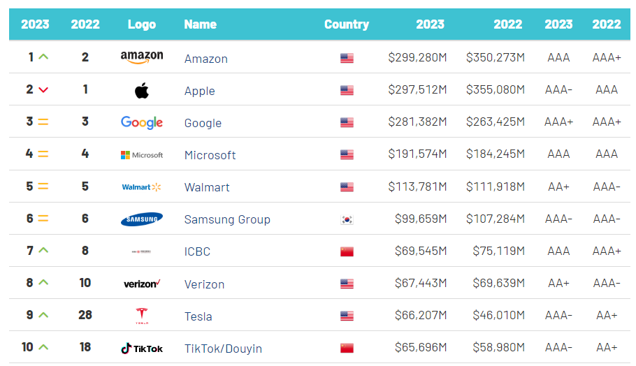Click the Name column header

[200, 24]
